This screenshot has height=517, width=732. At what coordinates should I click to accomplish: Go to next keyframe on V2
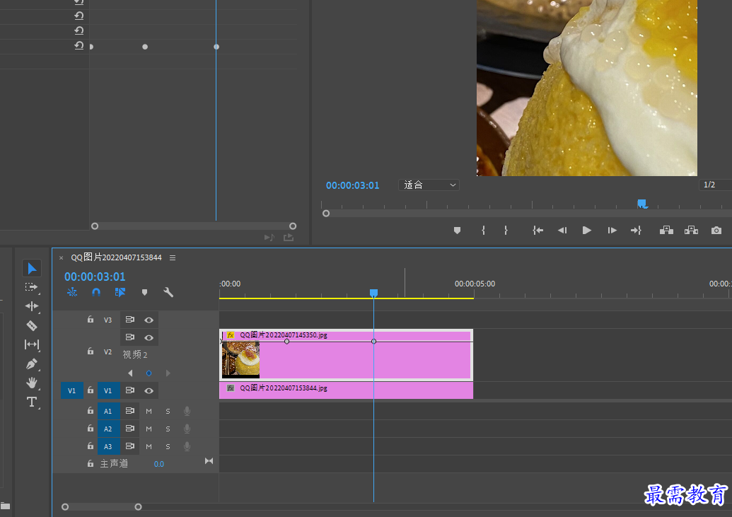(168, 373)
